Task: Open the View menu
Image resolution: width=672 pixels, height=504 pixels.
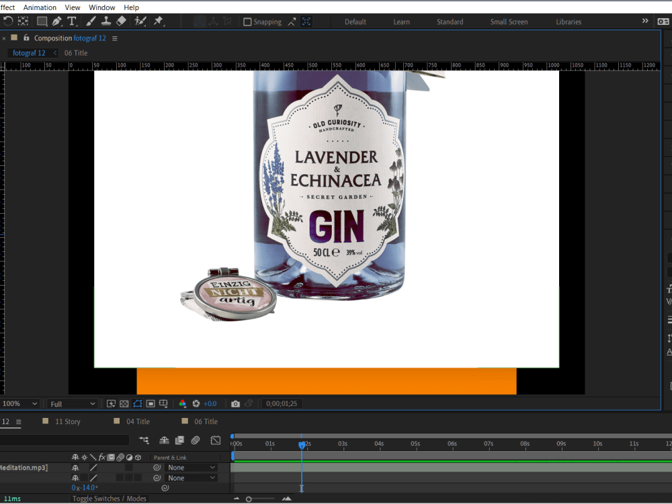Action: [73, 7]
